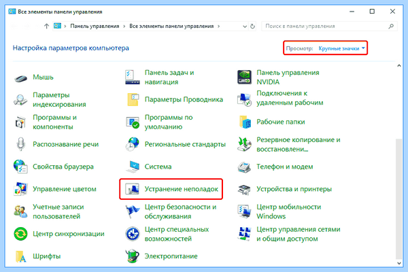Click the Панель управления breadcrumb

tap(95, 27)
